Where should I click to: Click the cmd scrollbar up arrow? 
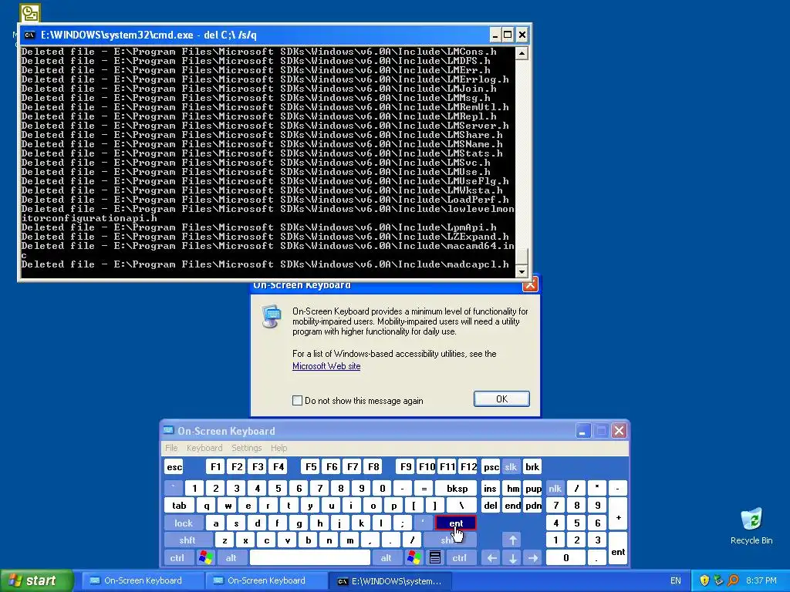522,53
